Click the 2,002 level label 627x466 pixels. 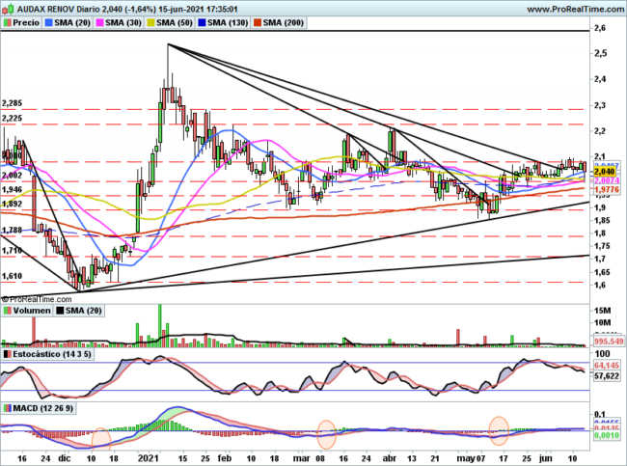12,176
